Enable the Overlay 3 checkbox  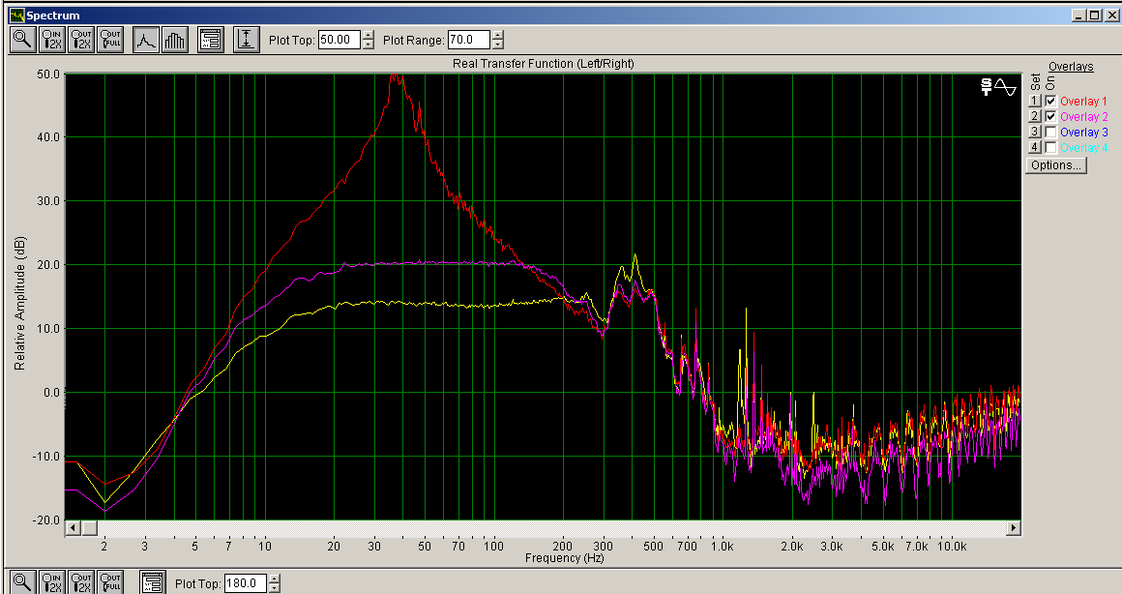click(x=1050, y=133)
